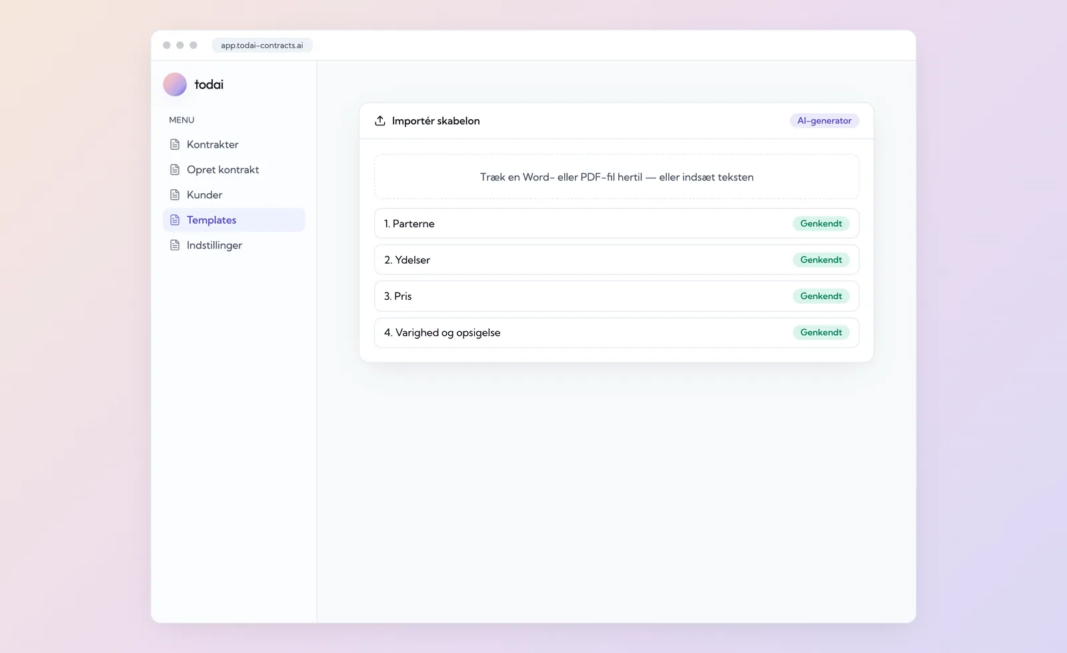
Task: Click the upload icon beside Importér skabelon
Action: point(380,121)
